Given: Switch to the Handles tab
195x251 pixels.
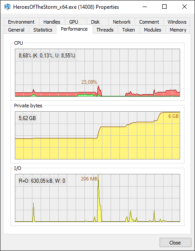Looking at the screenshot, I should coord(52,22).
